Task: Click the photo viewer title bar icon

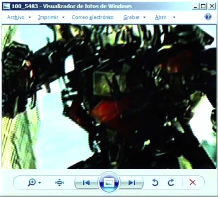Action: 7,6
